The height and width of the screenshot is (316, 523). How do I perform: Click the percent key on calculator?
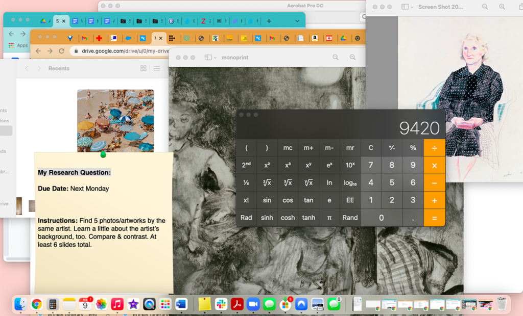[413, 148]
